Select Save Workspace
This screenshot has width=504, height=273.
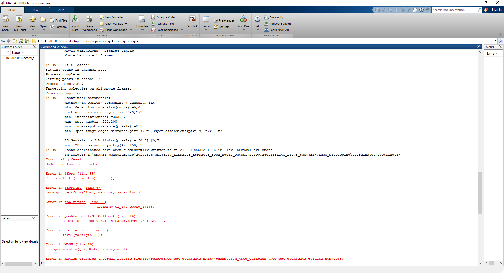(90, 23)
